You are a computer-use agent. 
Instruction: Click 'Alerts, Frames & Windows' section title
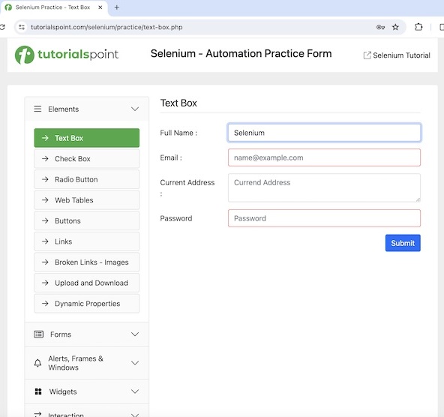[76, 363]
